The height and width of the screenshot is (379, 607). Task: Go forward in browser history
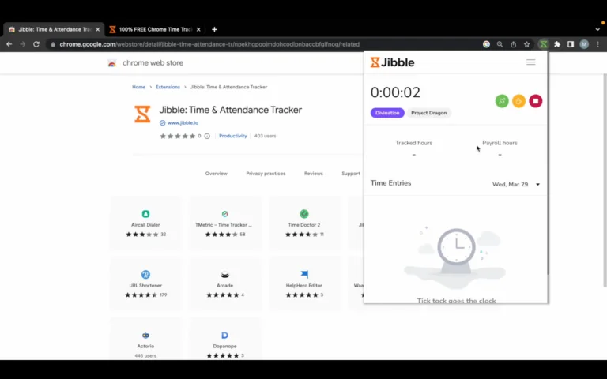23,44
